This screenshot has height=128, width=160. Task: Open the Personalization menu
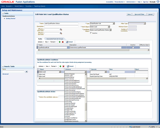coord(120,2)
